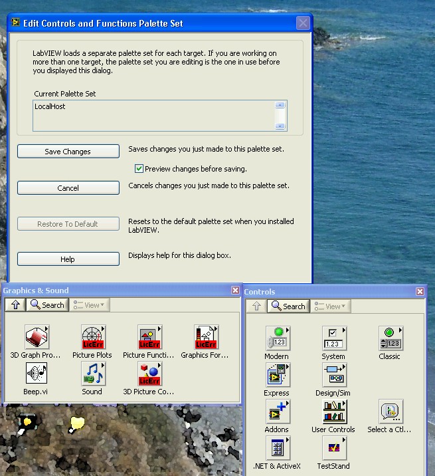Search in the Graphics & Sound palette
This screenshot has width=435, height=476.
[x=47, y=304]
